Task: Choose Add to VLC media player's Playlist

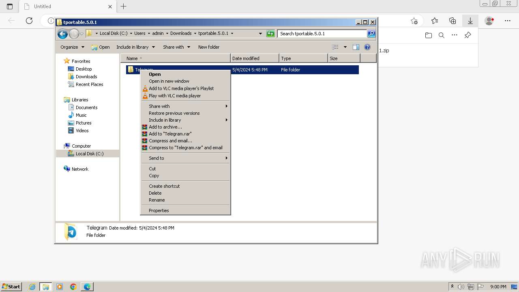Action: (x=185, y=88)
